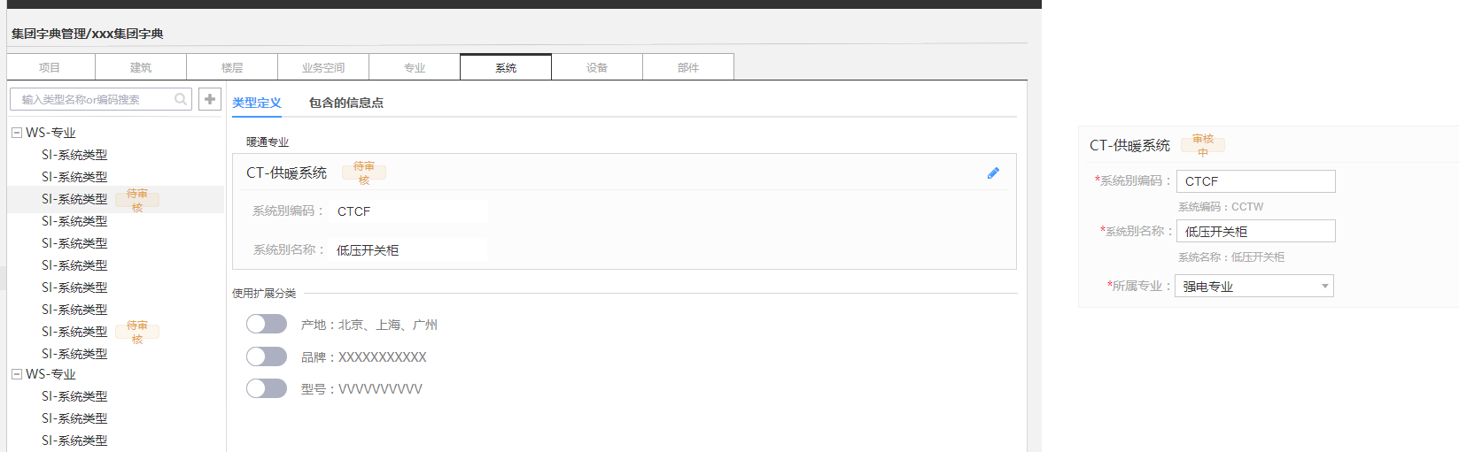Click the 类型定义 tab
1459x452 pixels.
257,103
